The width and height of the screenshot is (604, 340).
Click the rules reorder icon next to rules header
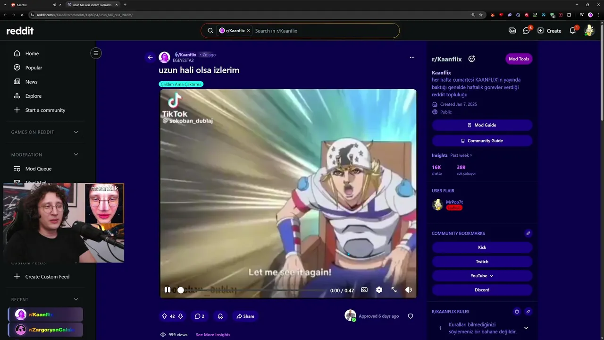pyautogui.click(x=517, y=312)
